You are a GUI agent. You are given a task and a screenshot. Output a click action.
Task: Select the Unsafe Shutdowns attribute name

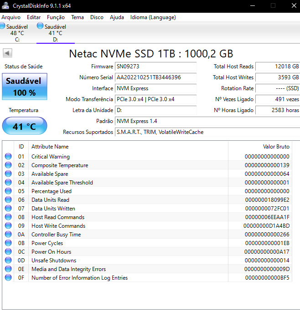[x=54, y=261]
